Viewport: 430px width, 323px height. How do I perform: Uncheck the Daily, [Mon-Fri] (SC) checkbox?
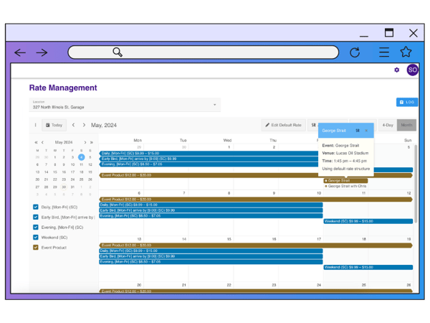pos(36,207)
